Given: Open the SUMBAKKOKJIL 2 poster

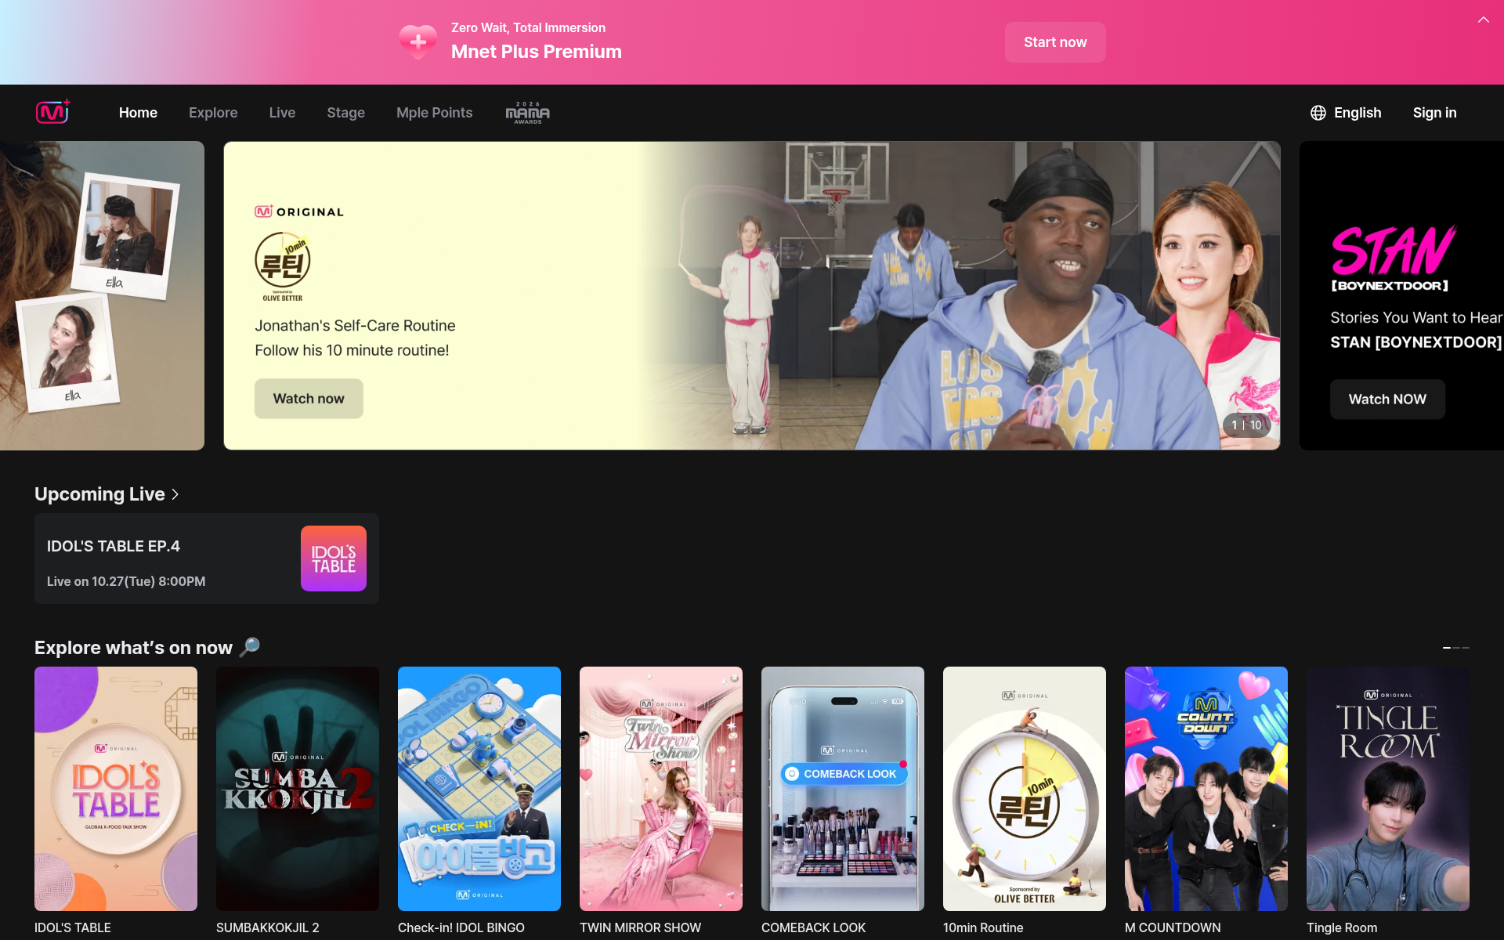Looking at the screenshot, I should (298, 789).
